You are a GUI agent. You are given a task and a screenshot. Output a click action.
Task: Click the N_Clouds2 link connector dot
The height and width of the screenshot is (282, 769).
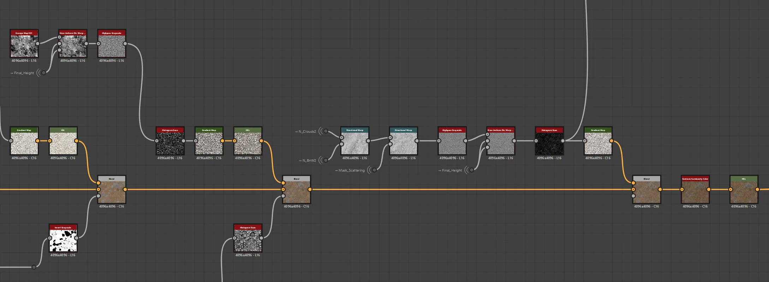326,131
